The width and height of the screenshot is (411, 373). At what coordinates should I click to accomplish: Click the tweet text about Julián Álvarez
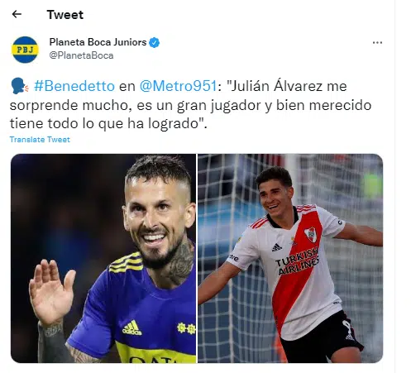coord(191,105)
